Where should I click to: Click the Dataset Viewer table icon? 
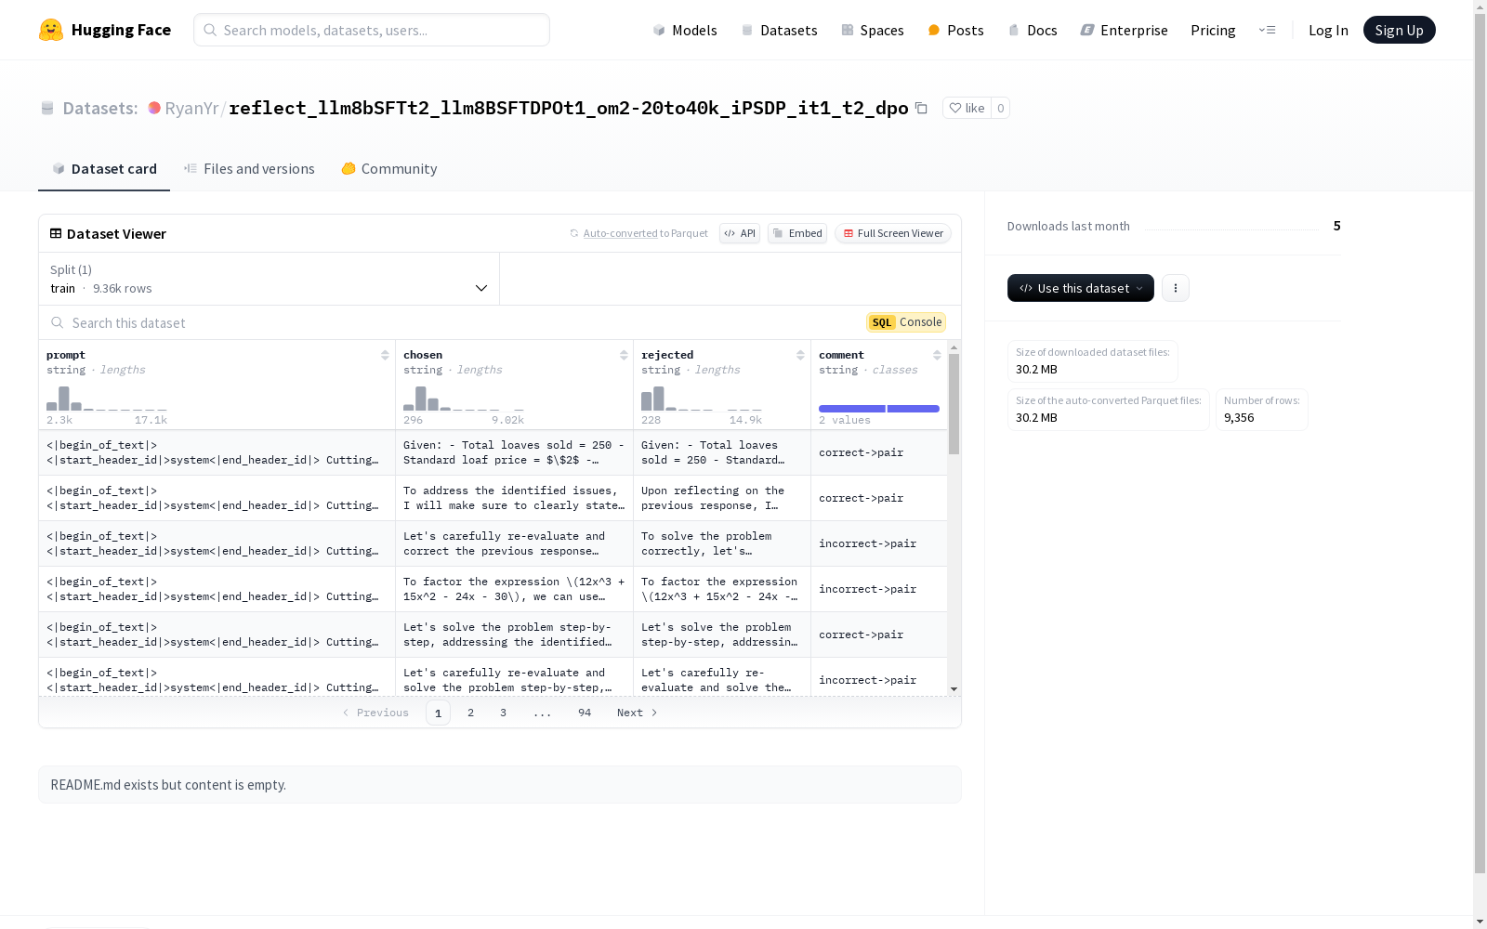(x=56, y=233)
